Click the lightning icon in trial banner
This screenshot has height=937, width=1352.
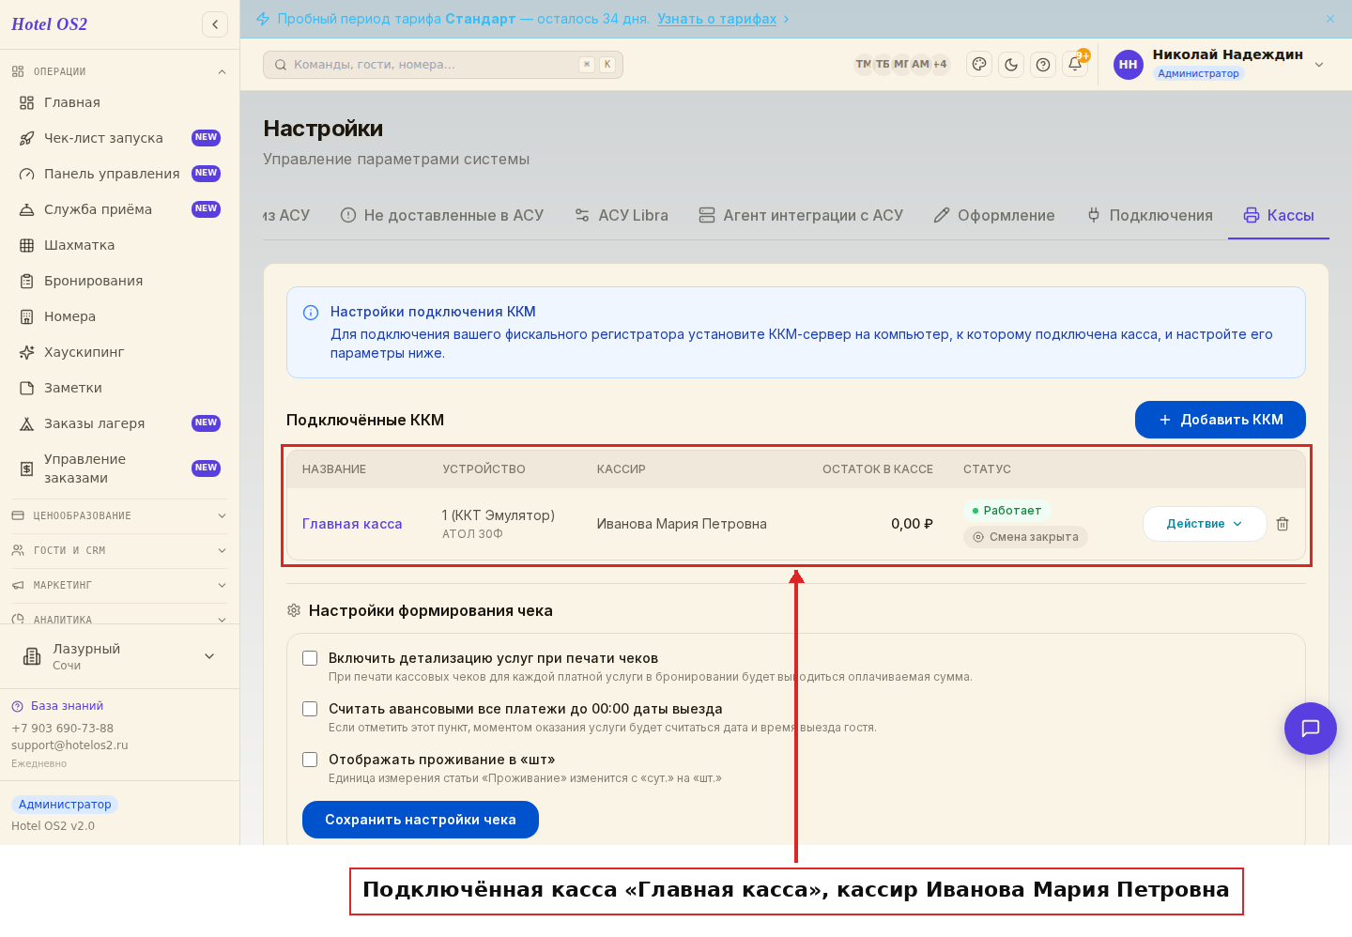263,19
